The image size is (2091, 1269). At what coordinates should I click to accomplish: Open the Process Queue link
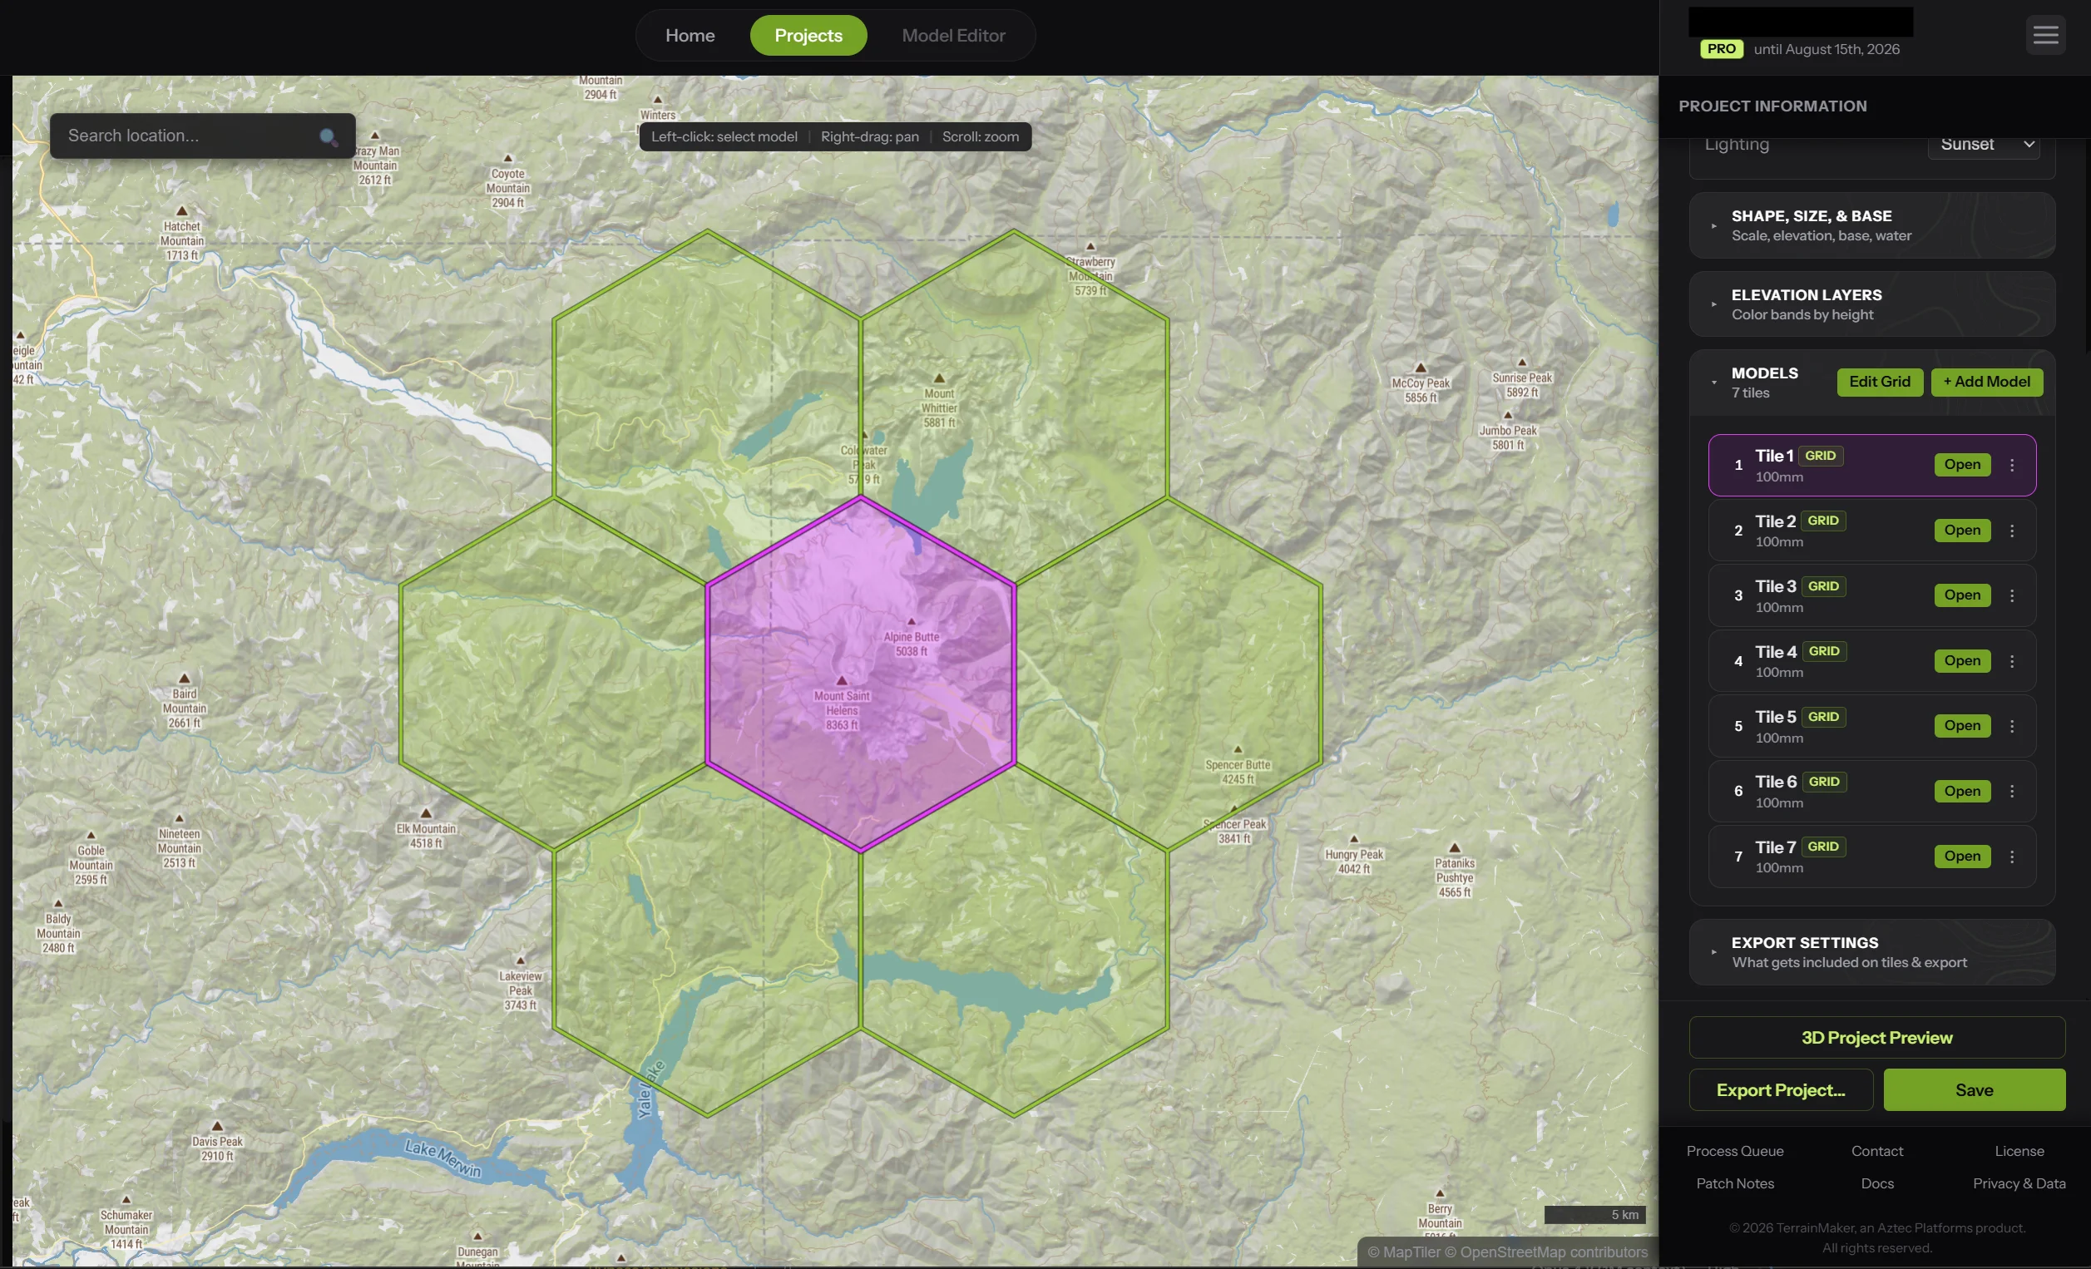tap(1733, 1151)
